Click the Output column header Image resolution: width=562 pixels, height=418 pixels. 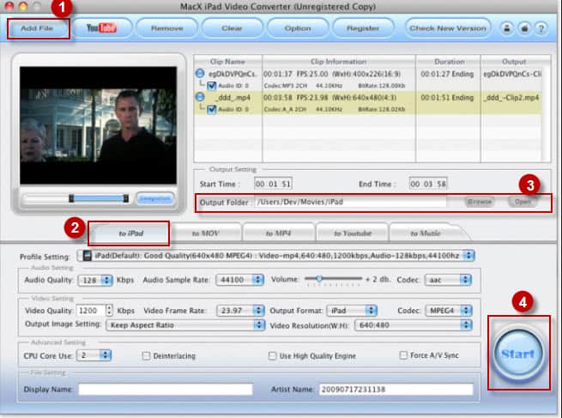514,62
